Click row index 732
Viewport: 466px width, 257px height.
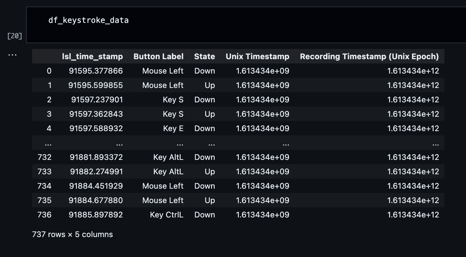pyautogui.click(x=45, y=157)
